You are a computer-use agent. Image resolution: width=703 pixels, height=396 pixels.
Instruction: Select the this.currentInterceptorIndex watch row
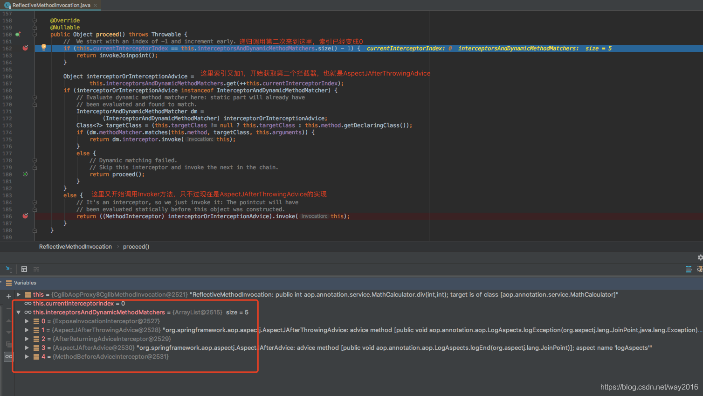358,303
